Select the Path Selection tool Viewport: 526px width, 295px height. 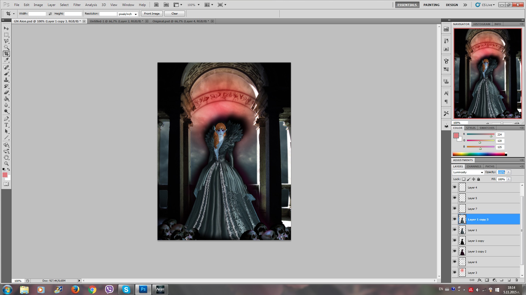coord(6,131)
